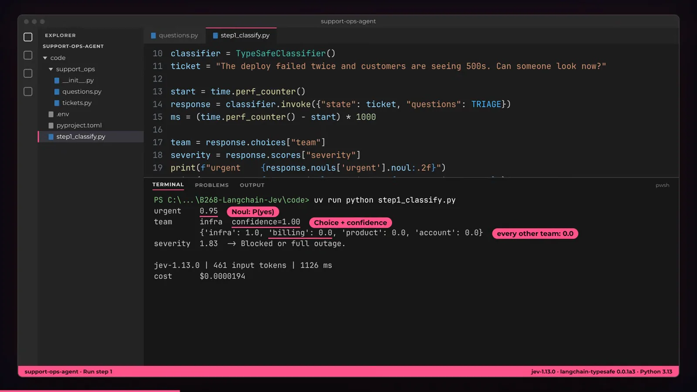
Task: Switch to the PROBLEMS panel tab
Action: click(212, 185)
